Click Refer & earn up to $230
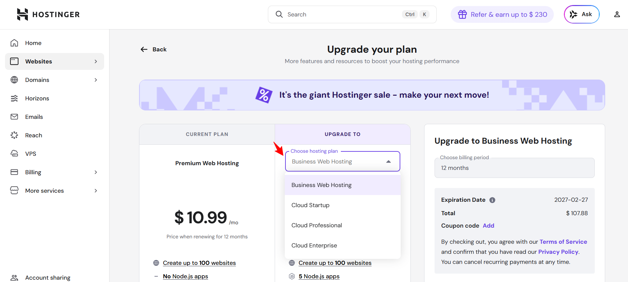The height and width of the screenshot is (282, 628). [x=502, y=14]
